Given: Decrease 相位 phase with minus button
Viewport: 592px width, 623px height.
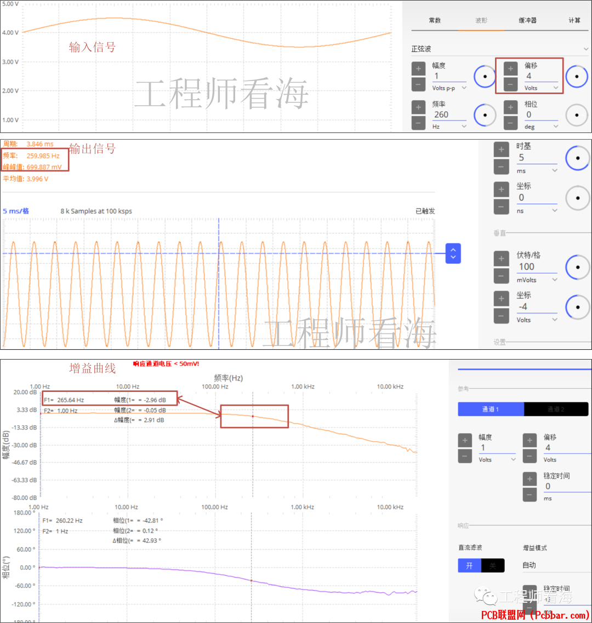Looking at the screenshot, I should click(510, 123).
